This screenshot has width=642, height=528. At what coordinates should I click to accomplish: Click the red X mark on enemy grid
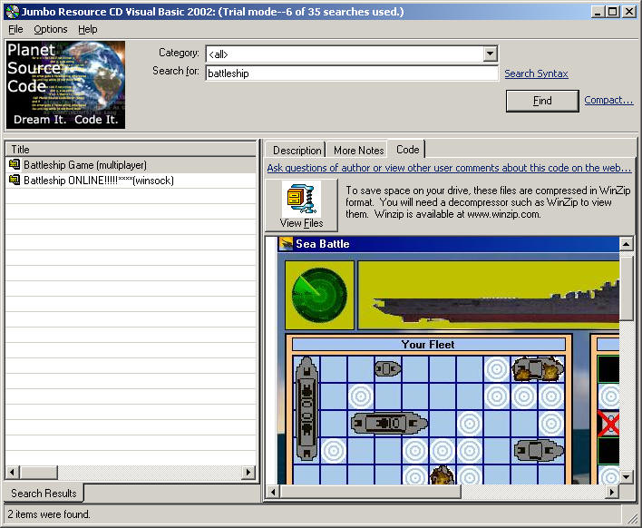coord(608,424)
